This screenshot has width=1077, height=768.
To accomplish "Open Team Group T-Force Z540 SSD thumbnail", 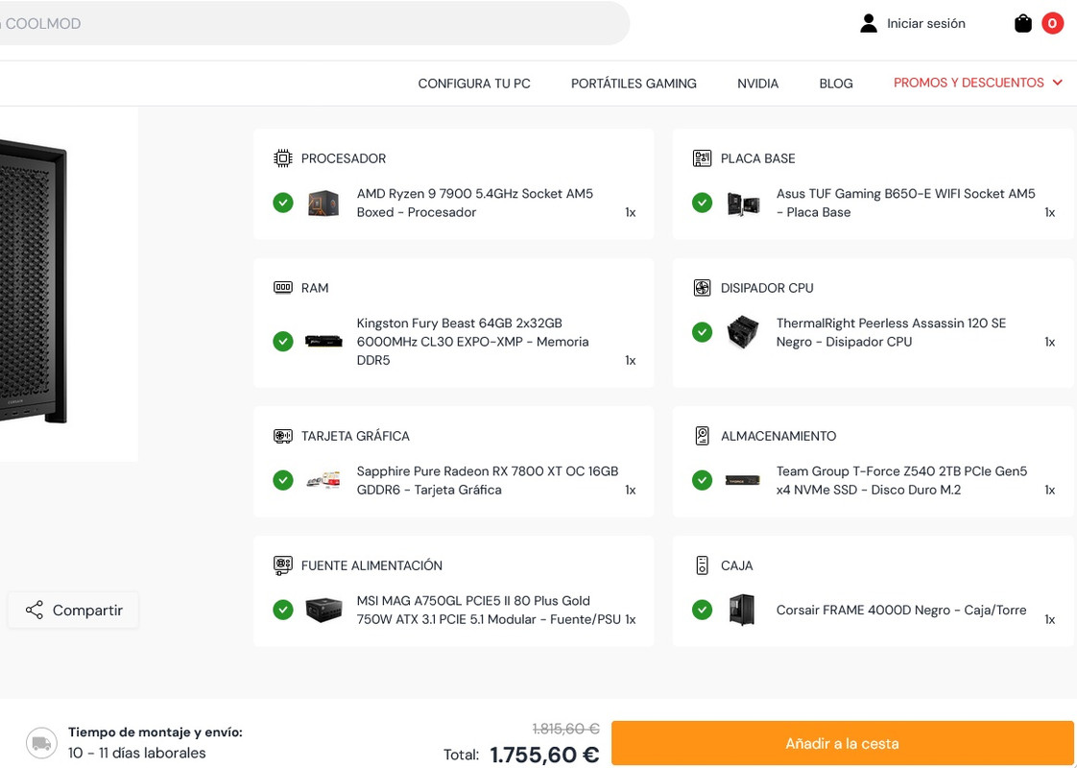I will coord(743,480).
